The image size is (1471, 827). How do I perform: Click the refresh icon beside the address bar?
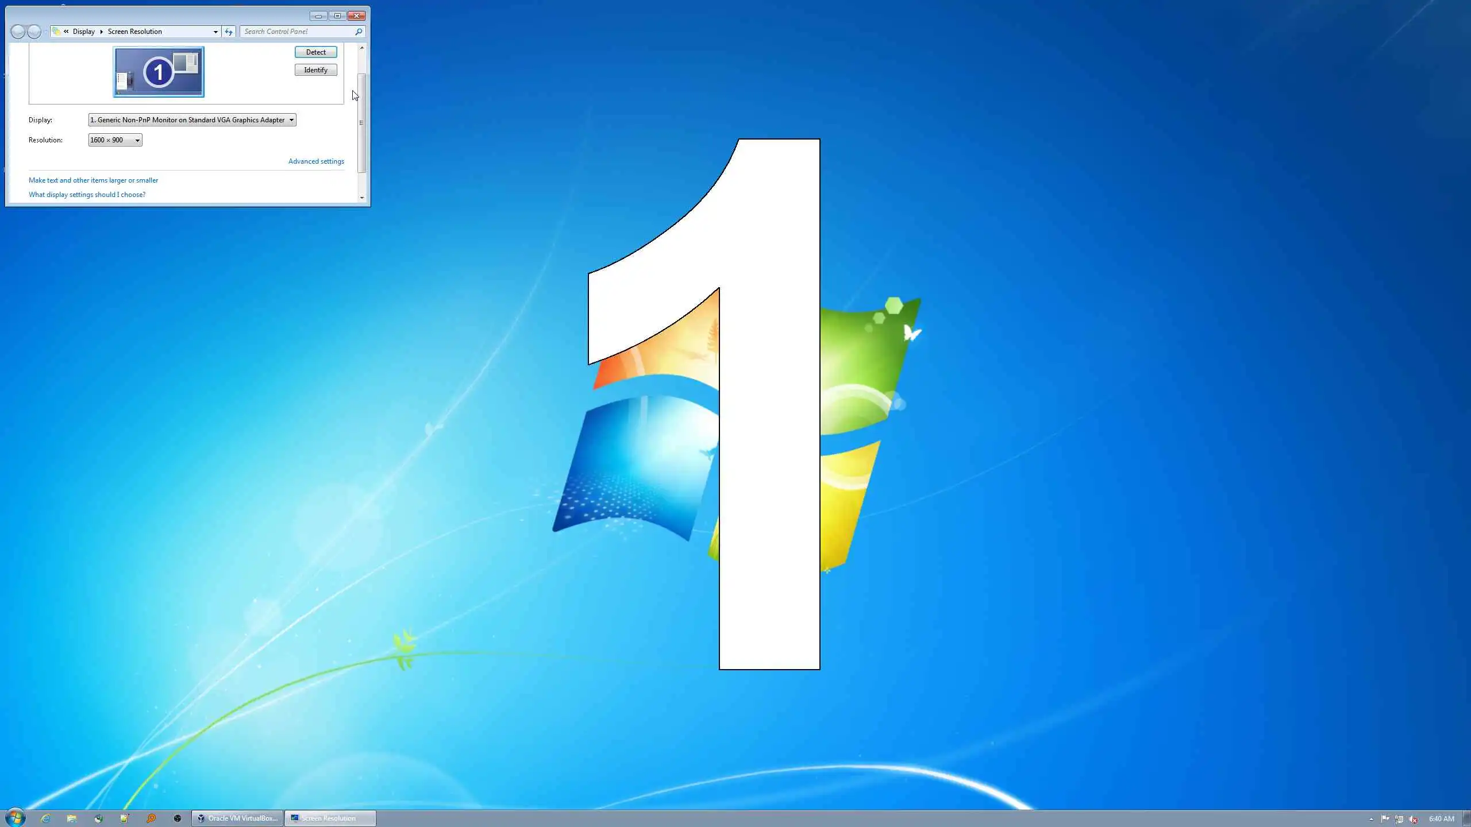point(229,32)
